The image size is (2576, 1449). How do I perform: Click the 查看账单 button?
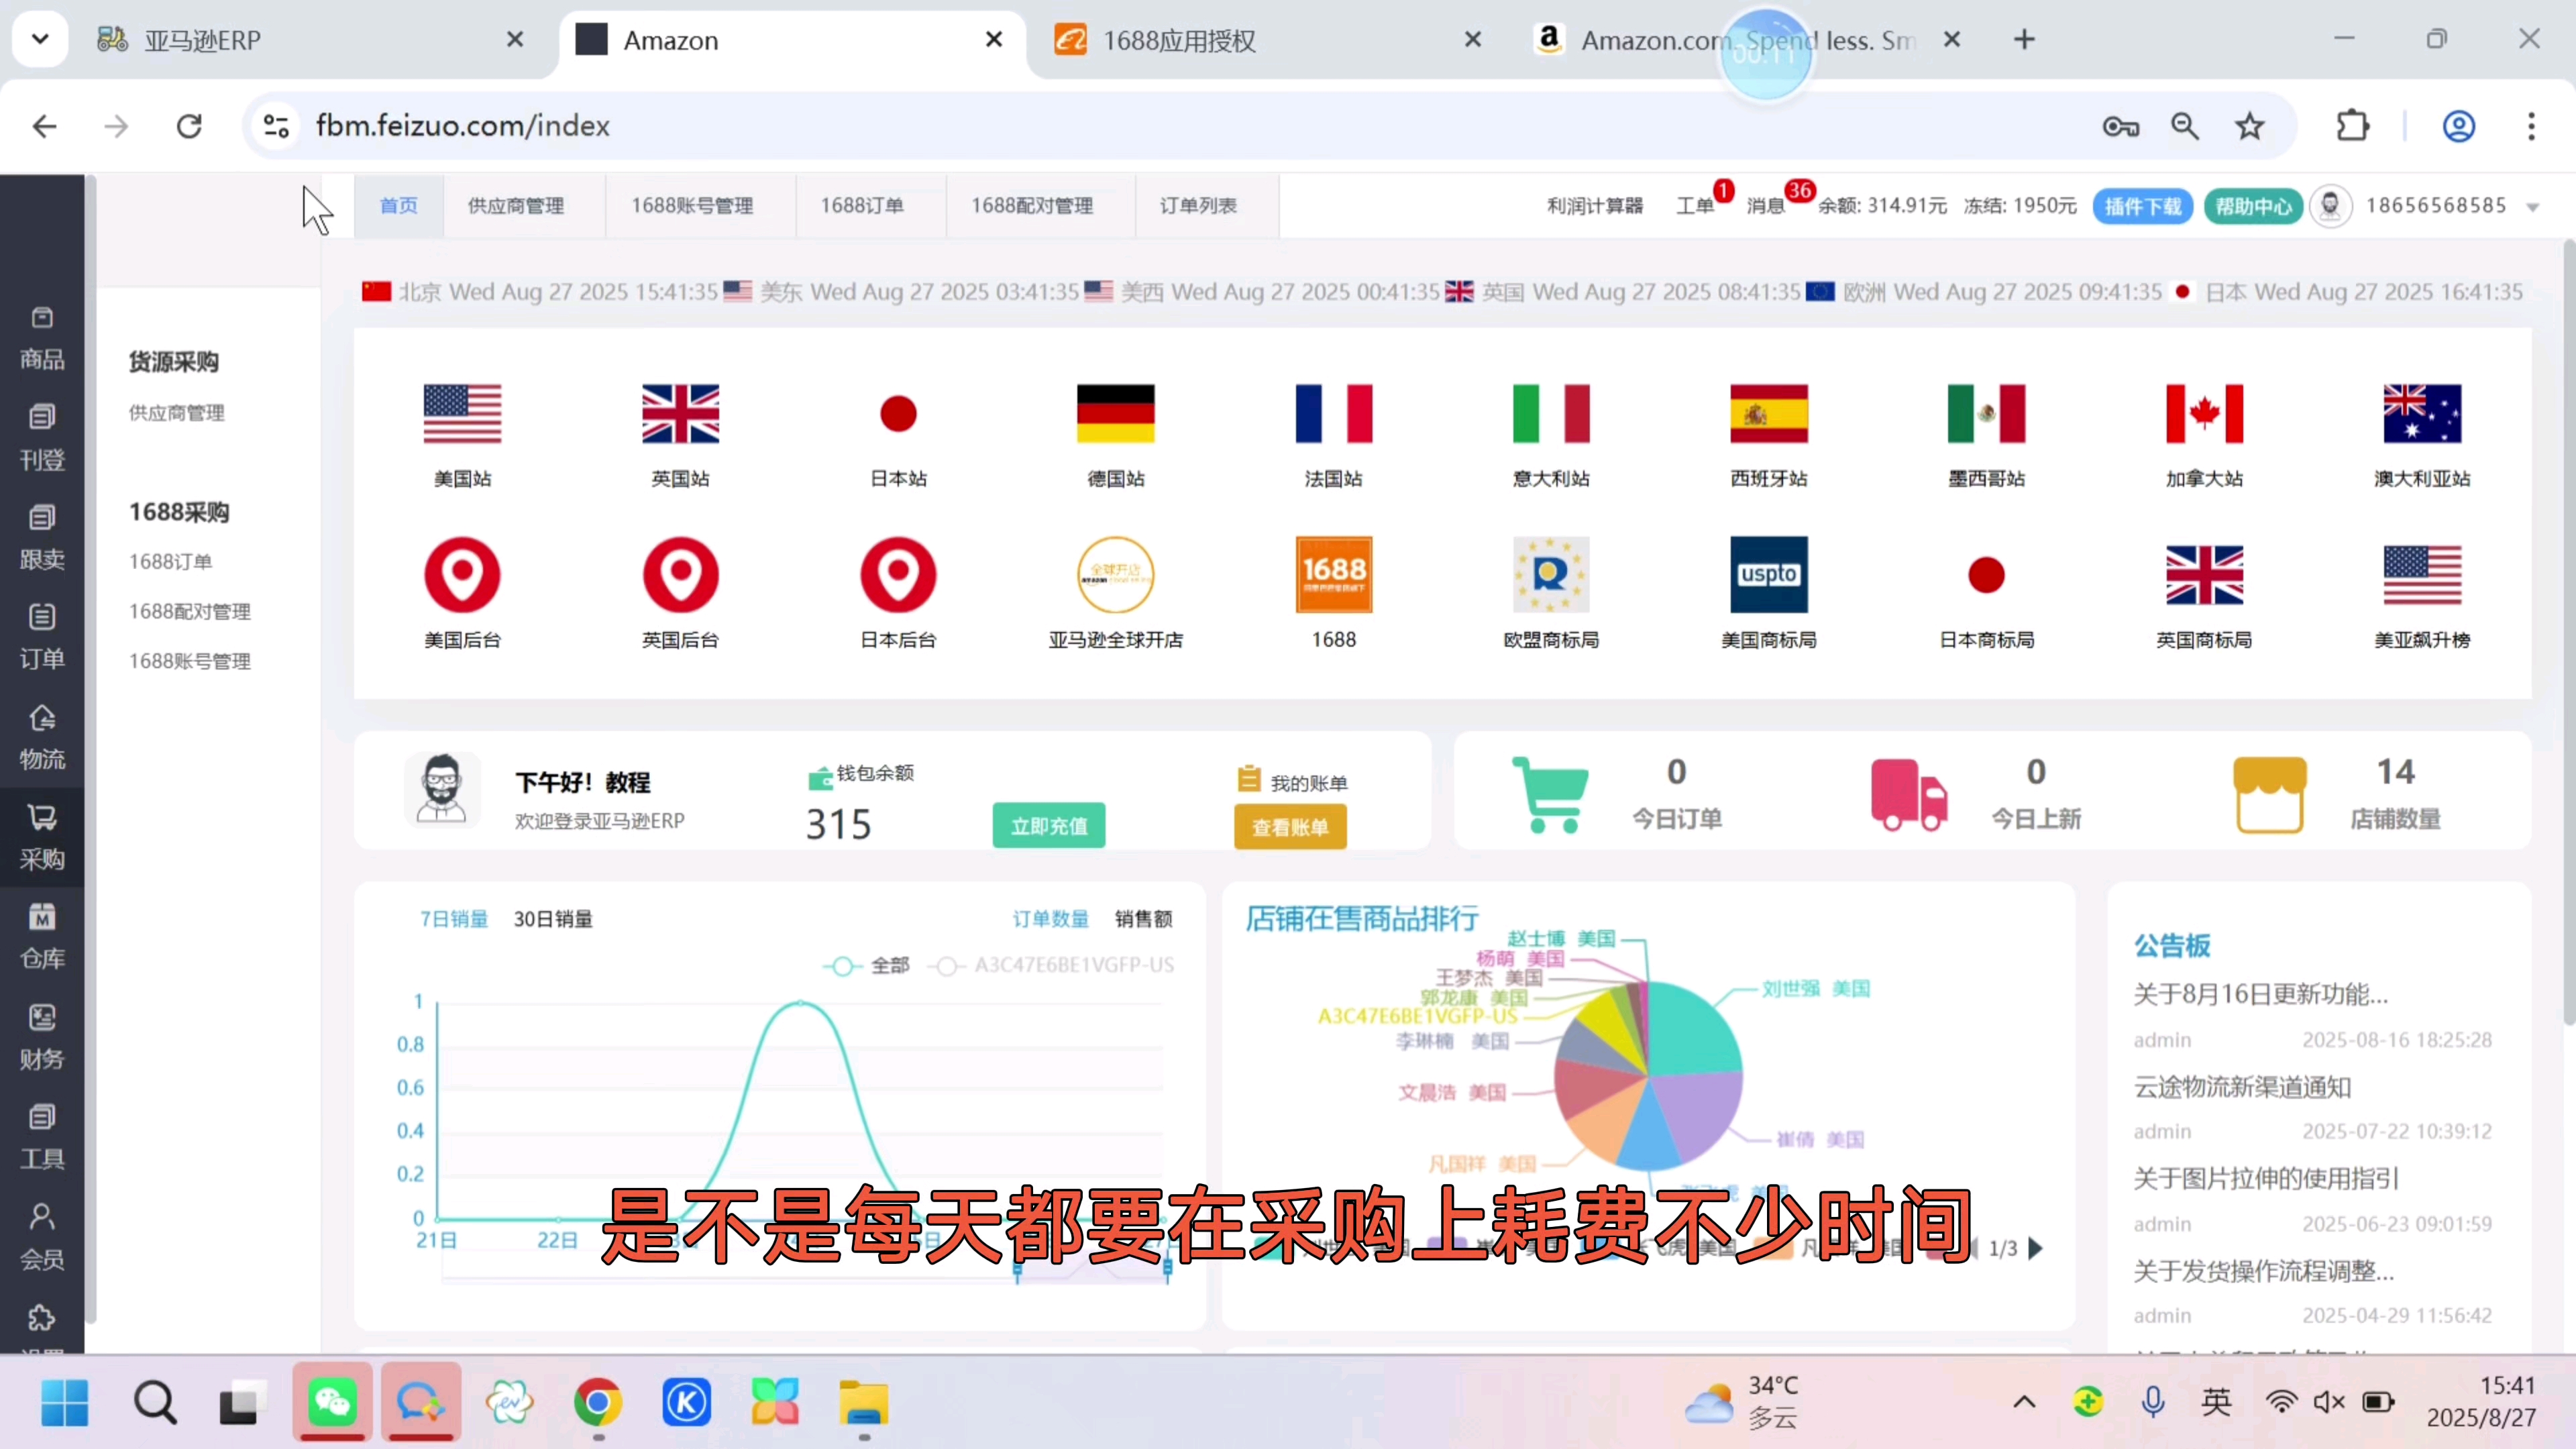tap(1290, 828)
